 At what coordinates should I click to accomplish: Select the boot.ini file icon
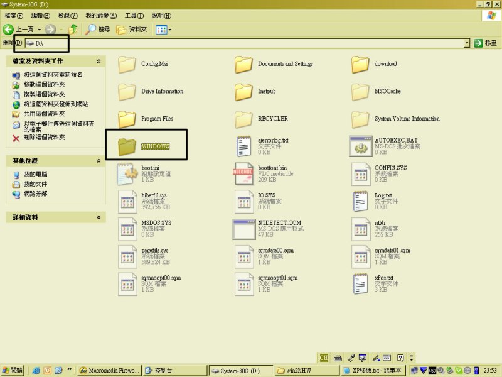[x=127, y=174]
